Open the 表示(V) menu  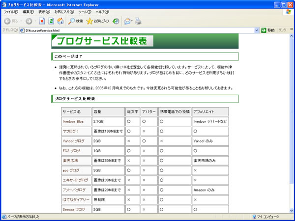tap(44, 11)
